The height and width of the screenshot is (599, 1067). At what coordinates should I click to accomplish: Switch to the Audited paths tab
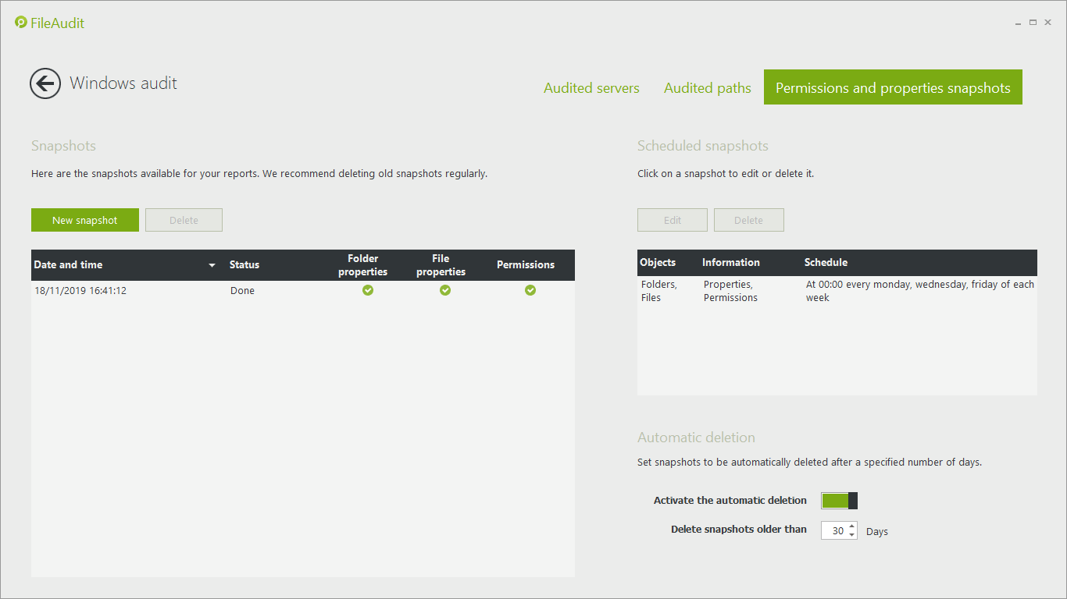[x=707, y=88]
